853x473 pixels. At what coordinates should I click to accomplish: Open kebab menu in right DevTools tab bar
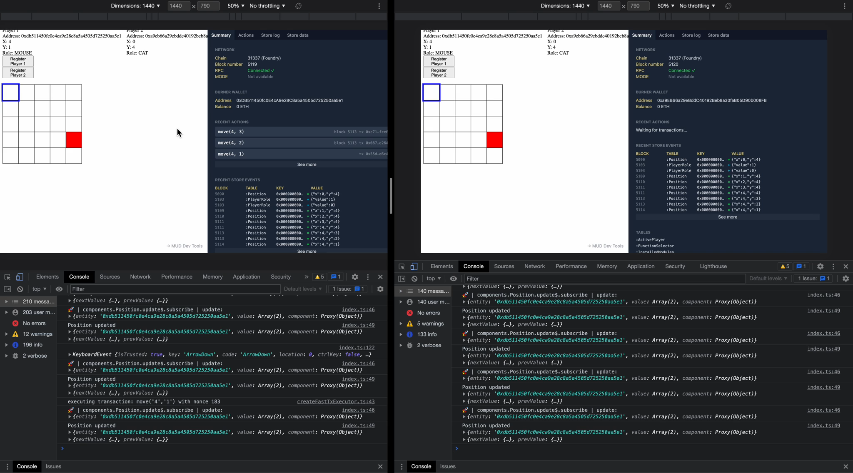[x=833, y=266]
